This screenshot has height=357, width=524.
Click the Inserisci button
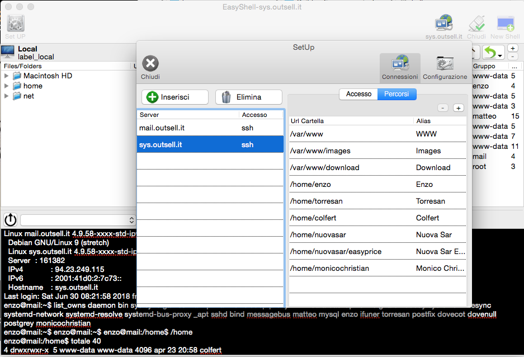tap(175, 97)
